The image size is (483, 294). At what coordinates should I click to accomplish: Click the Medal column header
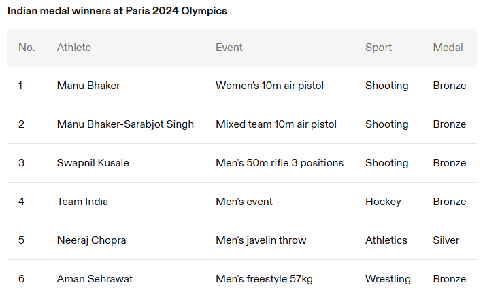pos(448,48)
